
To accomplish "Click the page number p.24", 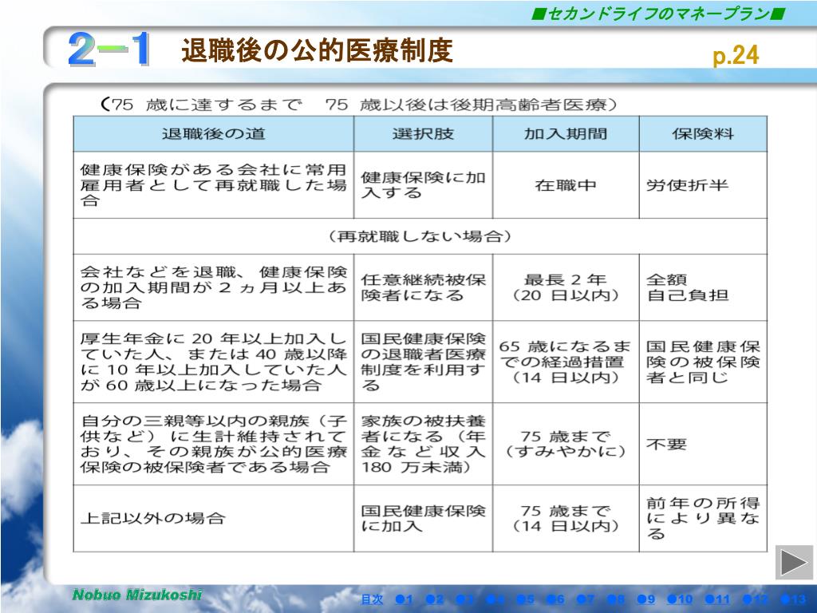I will (736, 55).
